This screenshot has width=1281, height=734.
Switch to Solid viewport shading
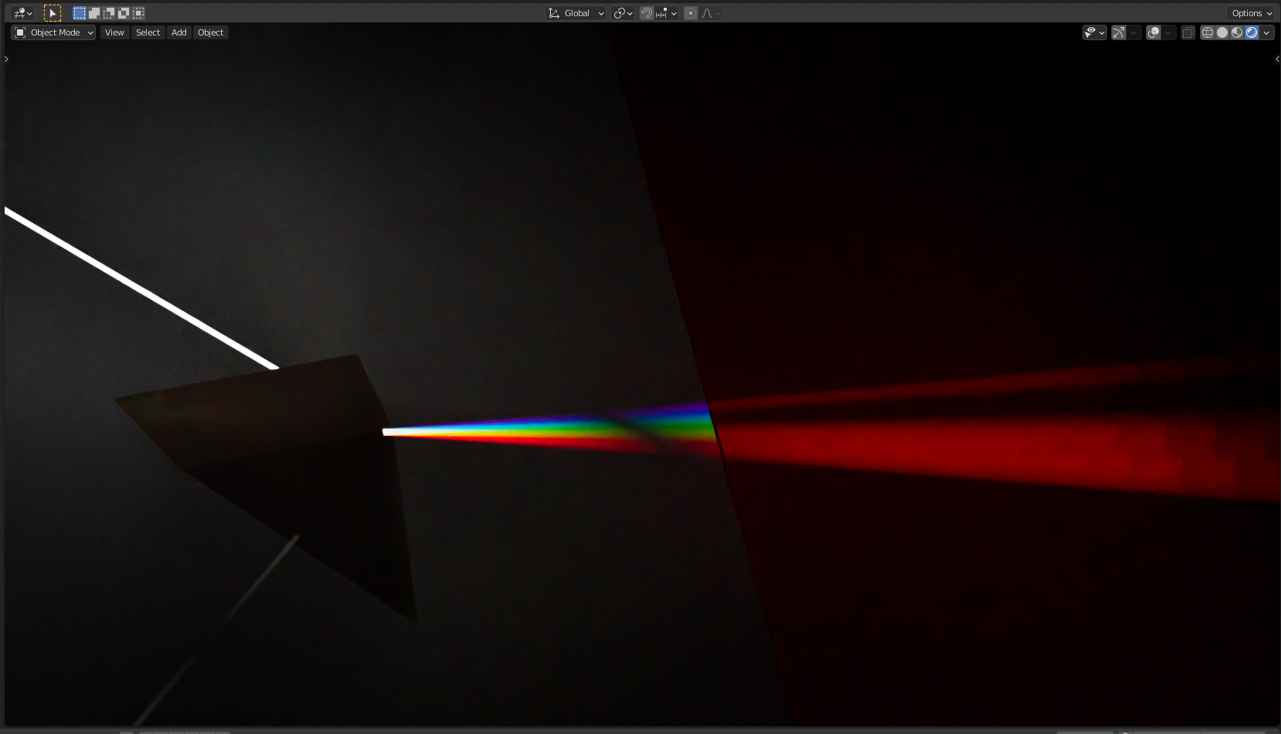[x=1222, y=32]
